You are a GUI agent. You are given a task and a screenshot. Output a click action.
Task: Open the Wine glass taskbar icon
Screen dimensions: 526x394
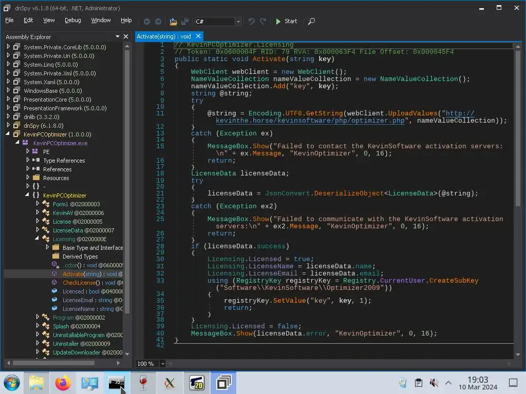point(143,383)
